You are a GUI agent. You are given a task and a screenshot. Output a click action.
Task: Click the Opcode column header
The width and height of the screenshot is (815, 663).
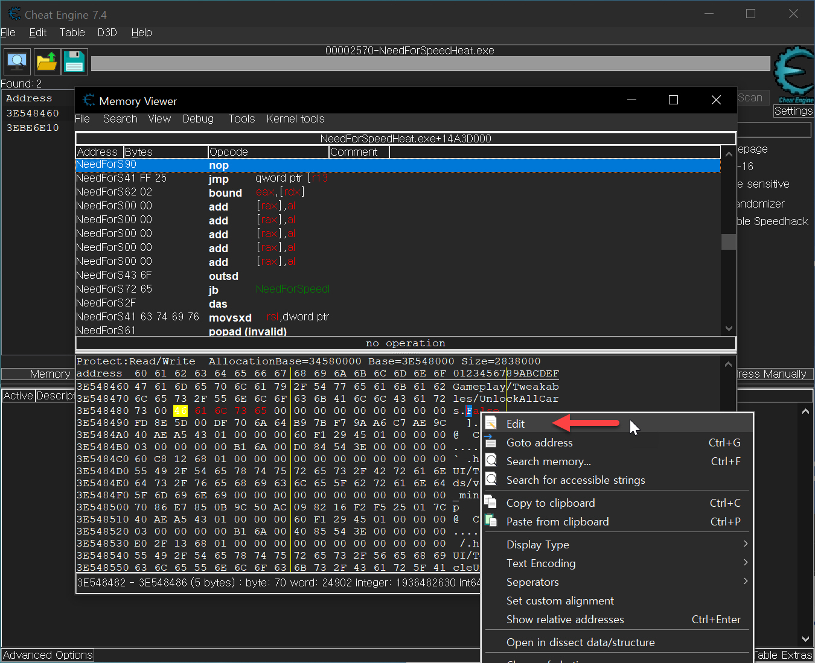pyautogui.click(x=269, y=152)
